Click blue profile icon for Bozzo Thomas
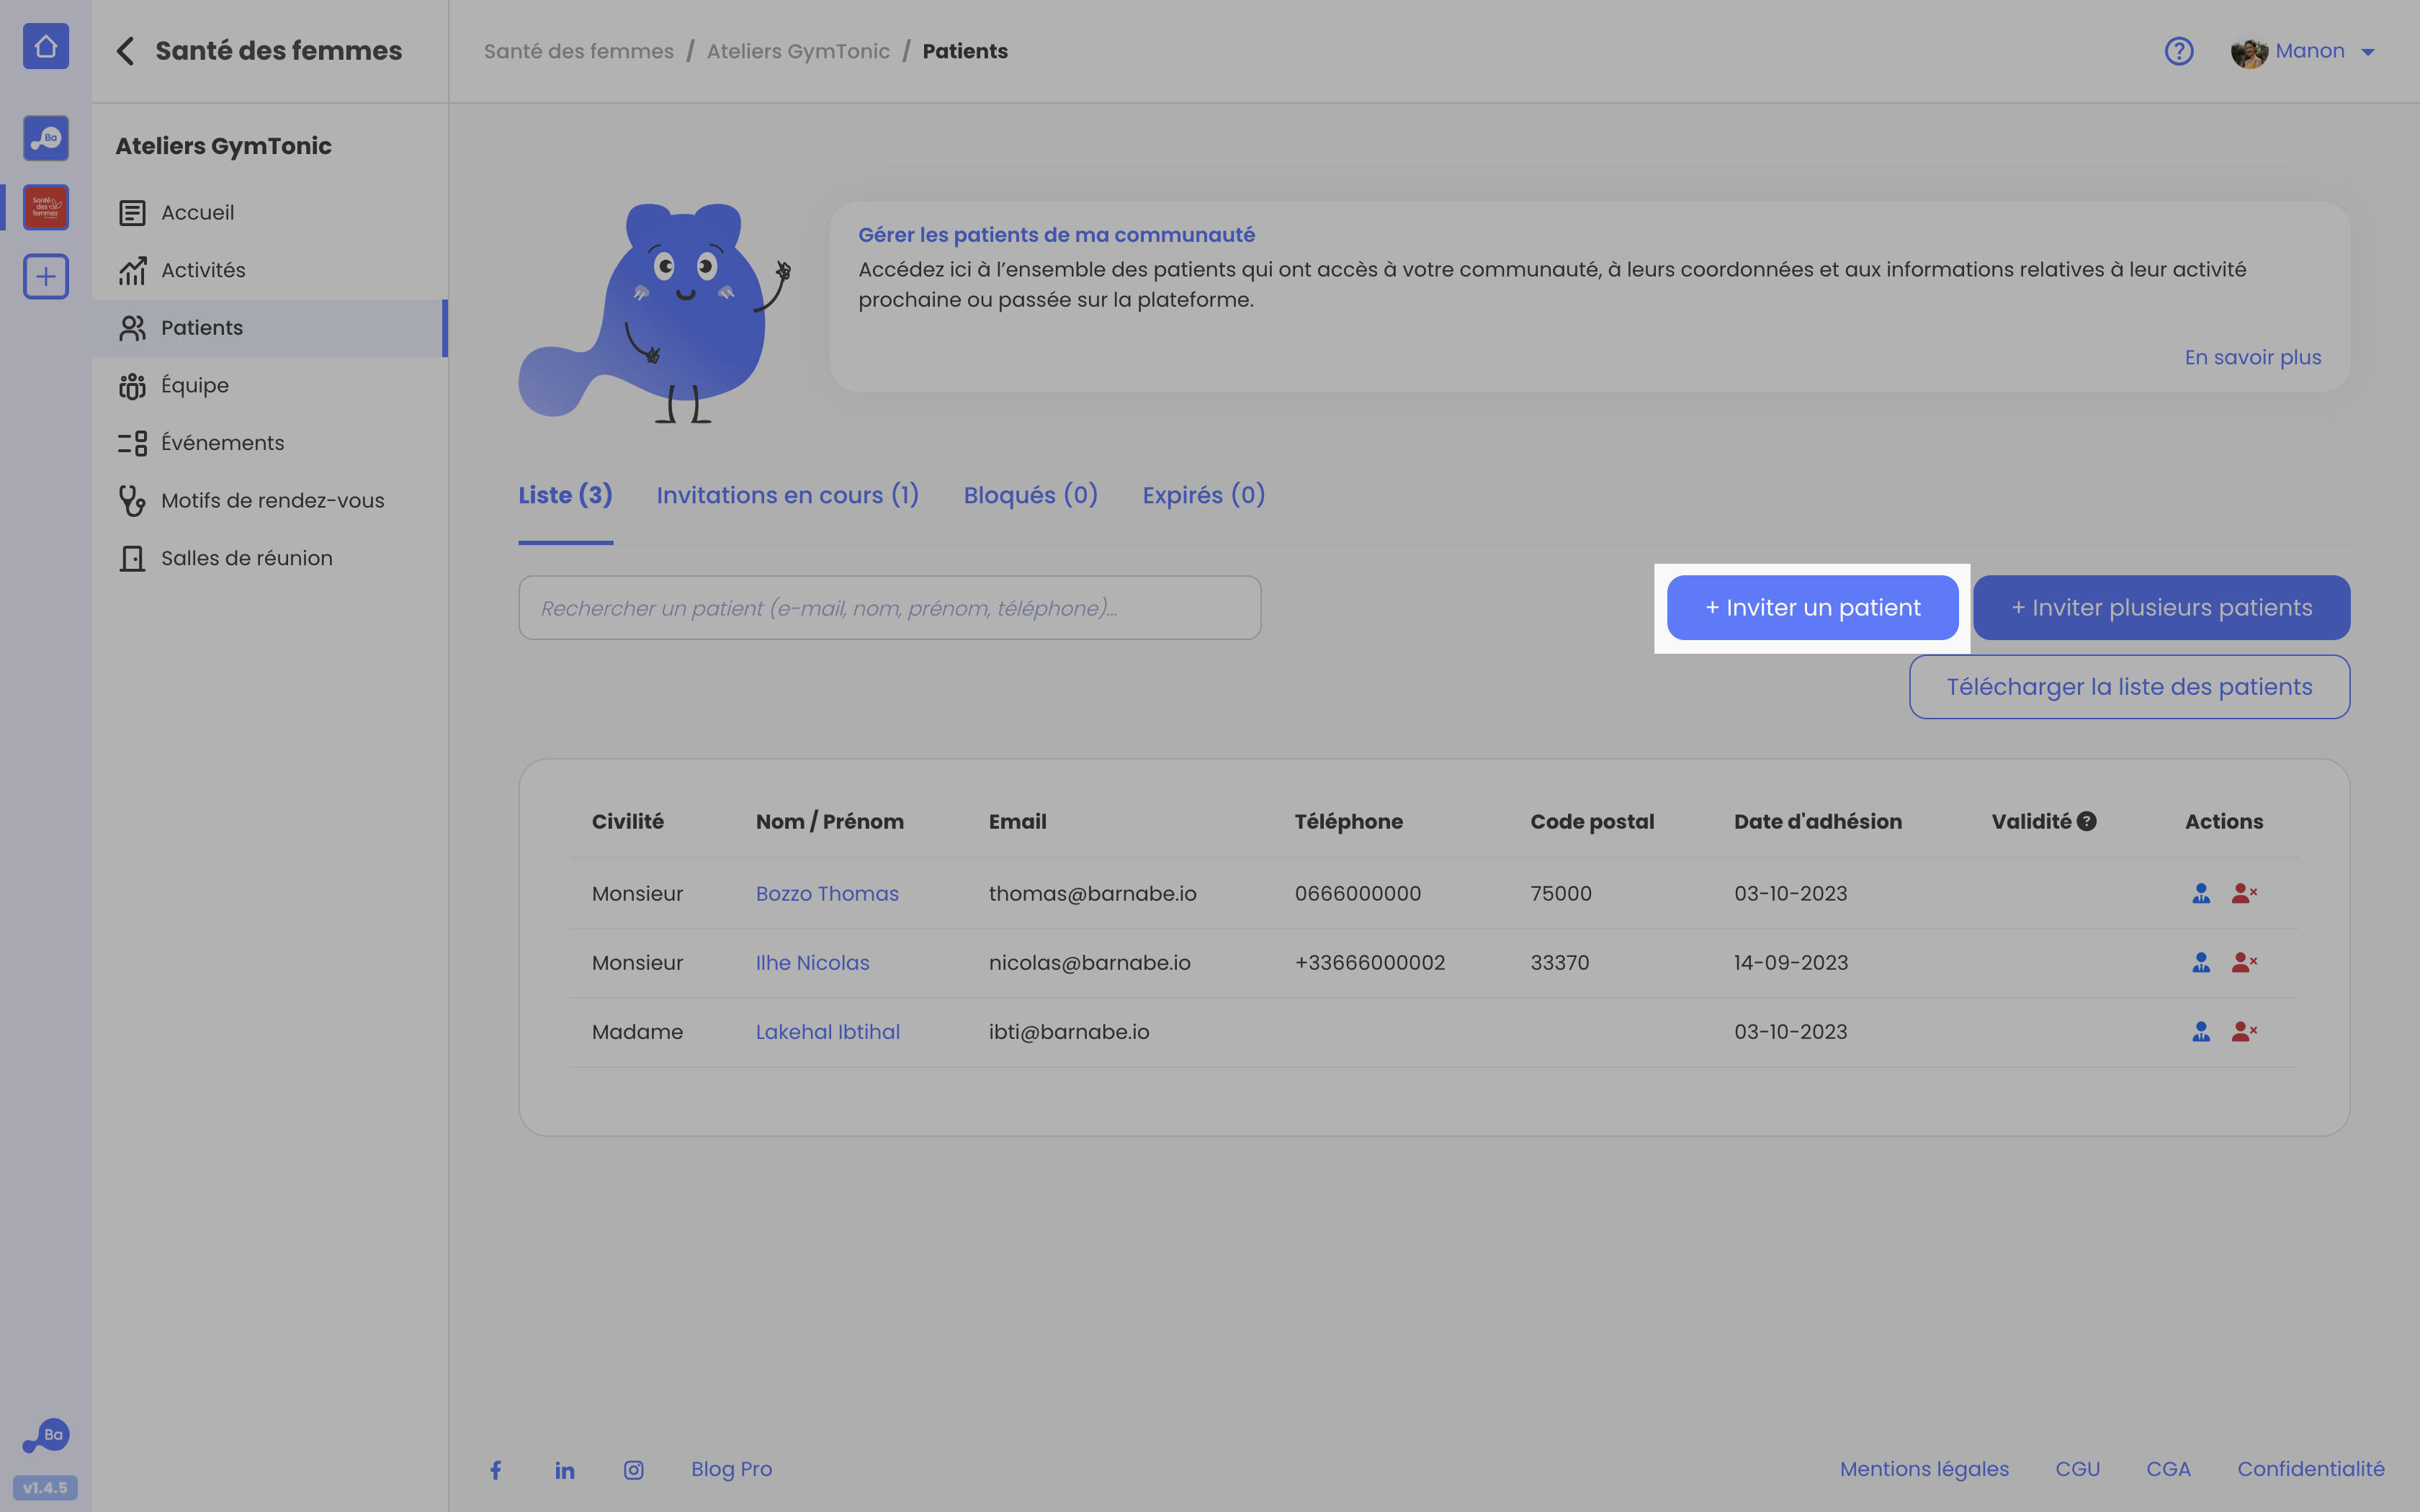This screenshot has height=1512, width=2420. 2201,893
